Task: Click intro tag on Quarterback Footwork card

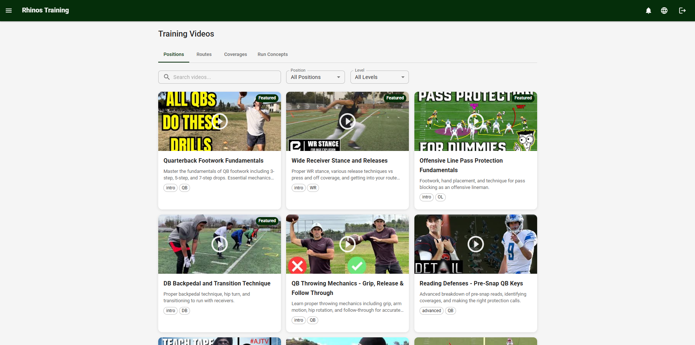Action: click(x=171, y=188)
